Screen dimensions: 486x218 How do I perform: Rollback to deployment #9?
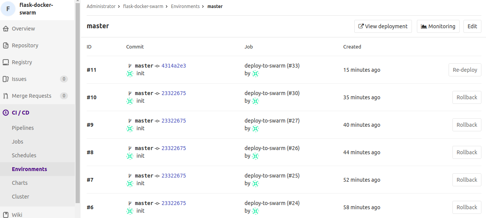[x=467, y=125]
